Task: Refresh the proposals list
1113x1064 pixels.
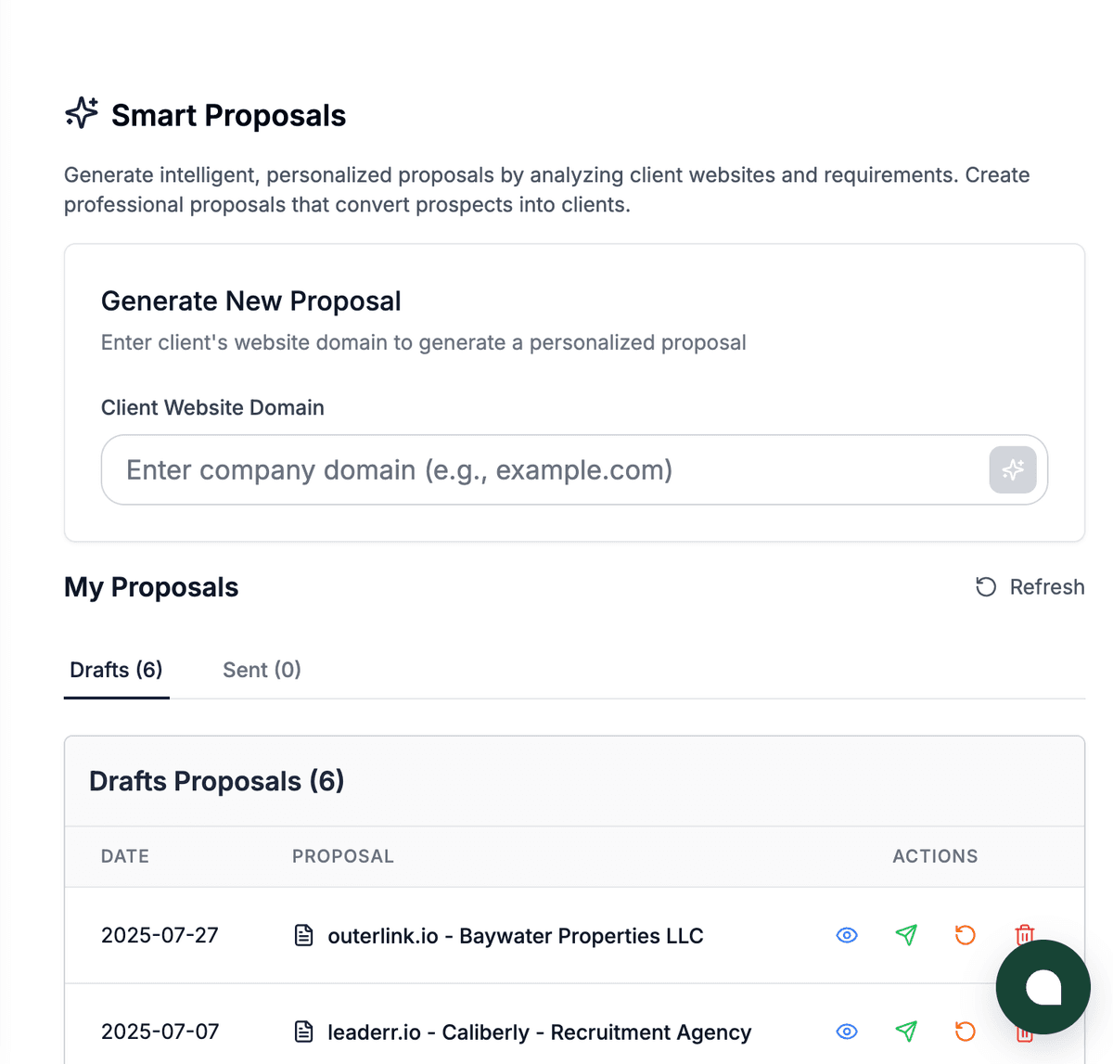Action: tap(1030, 587)
